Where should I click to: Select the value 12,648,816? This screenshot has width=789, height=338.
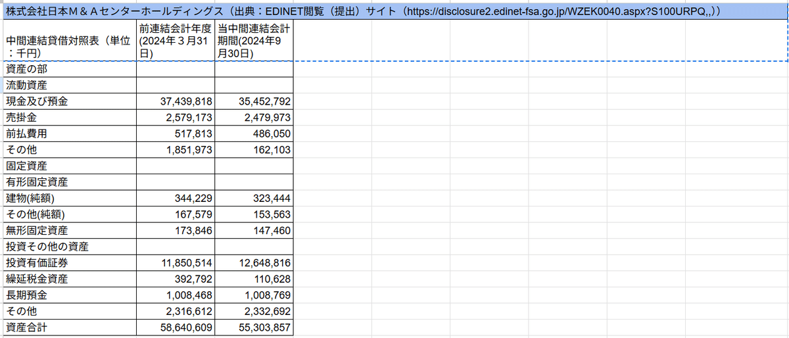coord(253,262)
